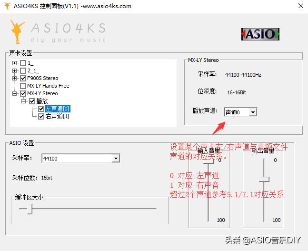Expand the 2_1_ tree node
308x251 pixels.
pyautogui.click(x=14, y=70)
